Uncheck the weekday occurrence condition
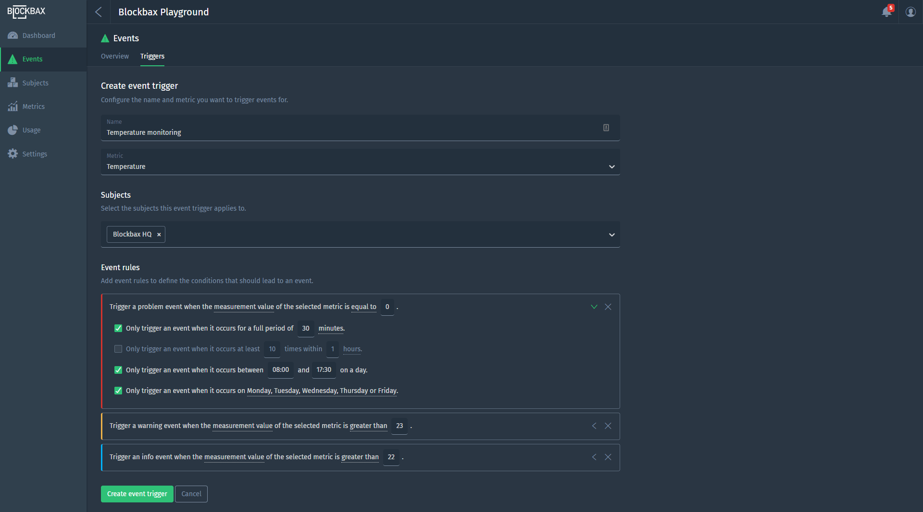923x512 pixels. [118, 391]
